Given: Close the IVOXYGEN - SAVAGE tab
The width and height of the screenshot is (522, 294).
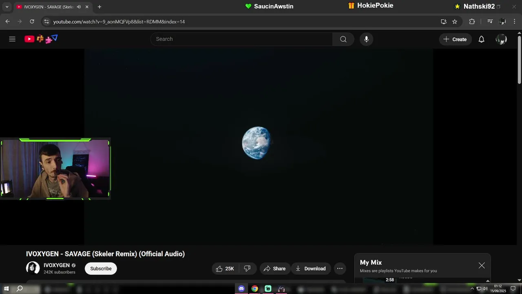Looking at the screenshot, I should (x=87, y=7).
